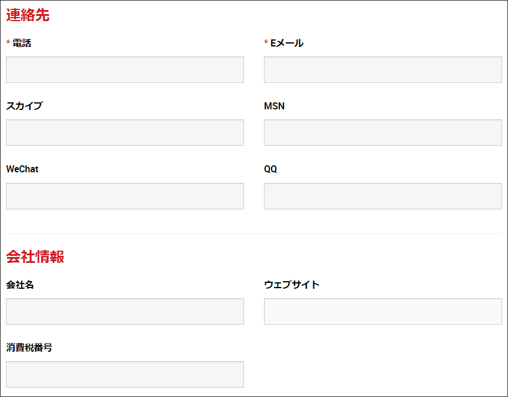Screen dimensions: 508x397
Task: Click the MSN label text
Action: pos(275,106)
